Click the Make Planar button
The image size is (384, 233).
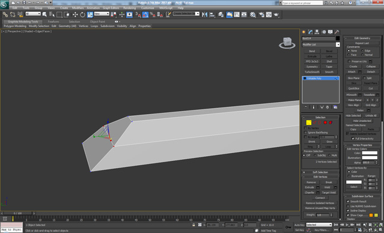pyautogui.click(x=355, y=100)
